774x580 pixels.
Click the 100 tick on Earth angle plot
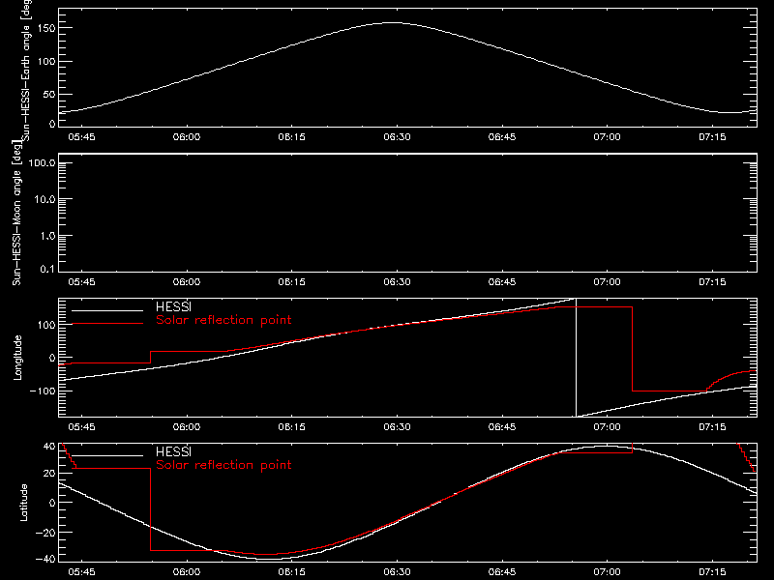point(46,62)
